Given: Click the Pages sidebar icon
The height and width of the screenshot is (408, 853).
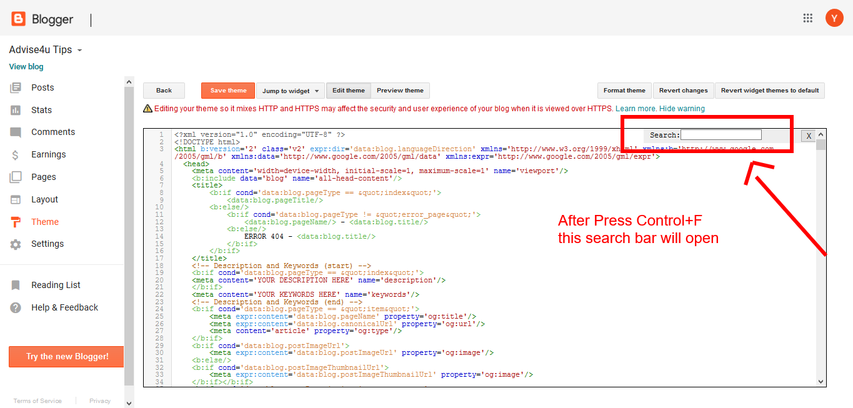Looking at the screenshot, I should (x=16, y=177).
